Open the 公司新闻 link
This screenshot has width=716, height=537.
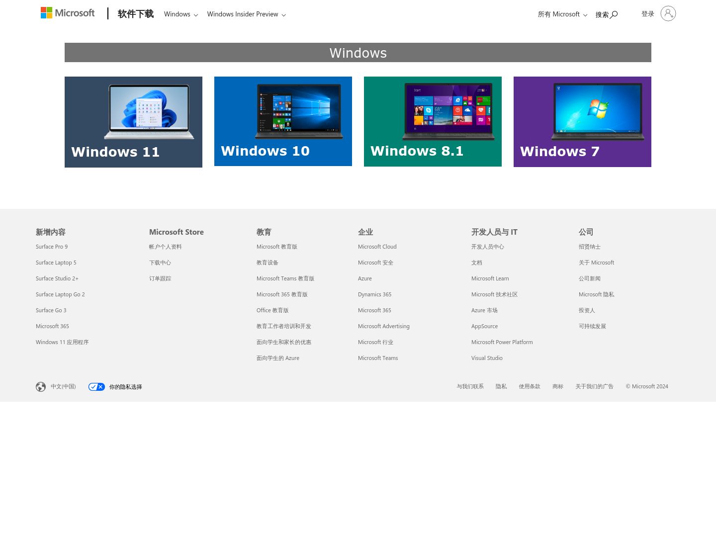590,278
